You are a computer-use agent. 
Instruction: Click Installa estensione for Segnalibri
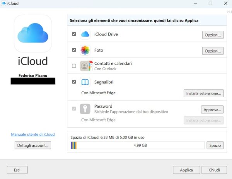[204, 93]
